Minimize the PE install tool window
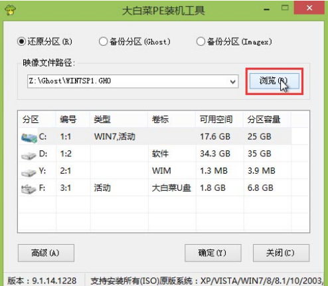Image resolution: width=328 pixels, height=286 pixels. [x=267, y=9]
